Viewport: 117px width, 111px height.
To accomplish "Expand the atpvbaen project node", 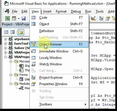I will tap(5, 39).
